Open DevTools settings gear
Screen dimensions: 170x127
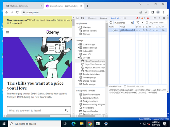coord(155,18)
